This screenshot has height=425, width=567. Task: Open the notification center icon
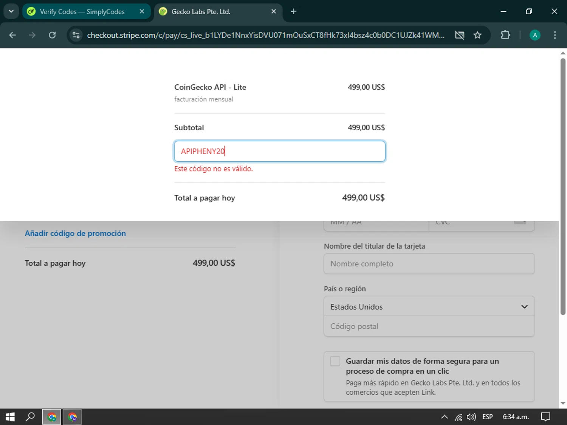point(545,417)
